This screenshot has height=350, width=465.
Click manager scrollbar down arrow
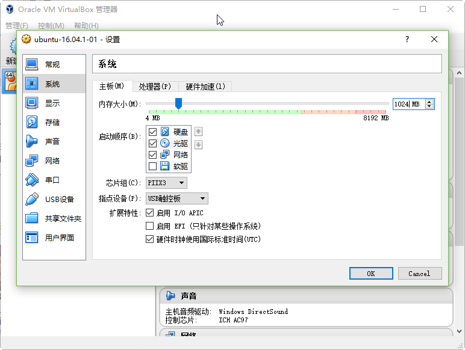(x=459, y=331)
